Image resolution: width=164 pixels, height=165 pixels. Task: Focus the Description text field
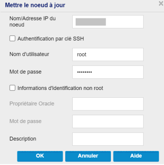click(108, 139)
